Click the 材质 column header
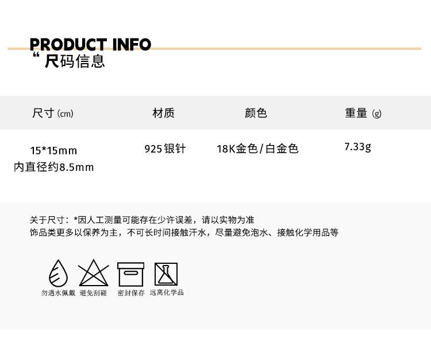The image size is (431, 351). (164, 113)
